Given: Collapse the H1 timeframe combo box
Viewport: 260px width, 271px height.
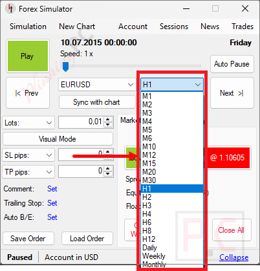Looking at the screenshot, I should (172, 85).
